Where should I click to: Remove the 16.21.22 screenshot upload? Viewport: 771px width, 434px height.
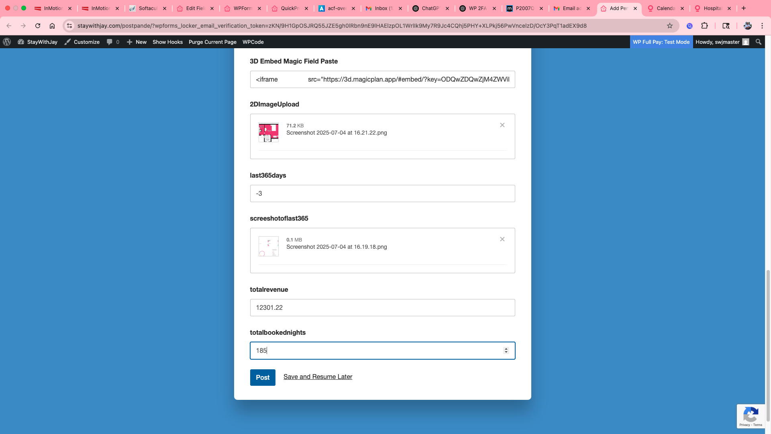(502, 125)
